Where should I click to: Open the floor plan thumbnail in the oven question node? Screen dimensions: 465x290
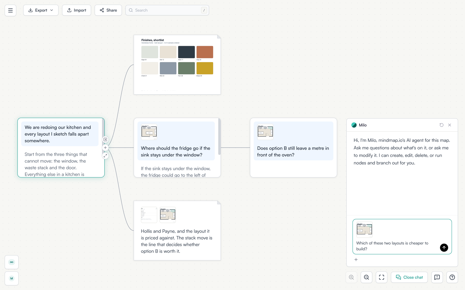click(265, 132)
